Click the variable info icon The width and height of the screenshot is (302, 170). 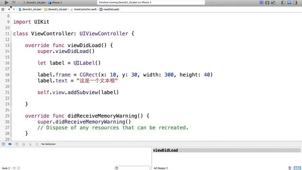[19, 168]
